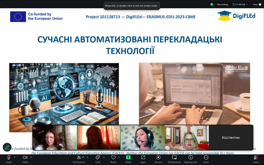Open the Chat panel

98,158
